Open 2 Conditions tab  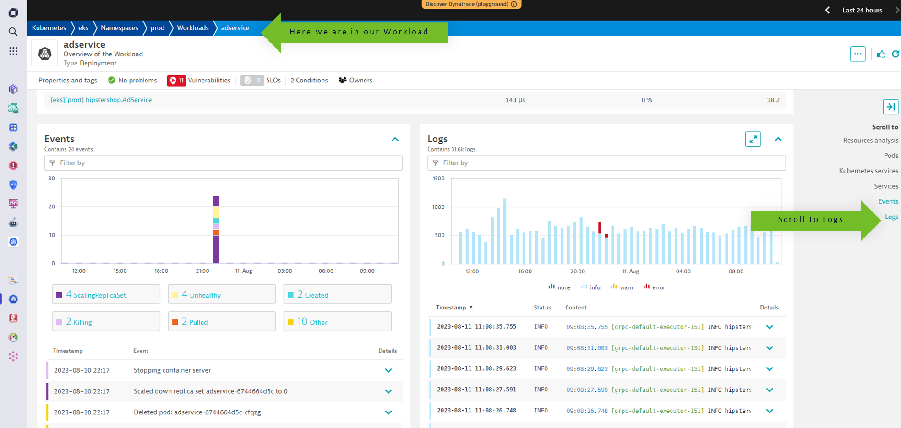pos(309,80)
